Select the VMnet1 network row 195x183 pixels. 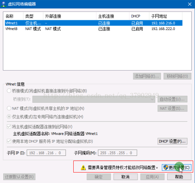pyautogui.click(x=94, y=23)
